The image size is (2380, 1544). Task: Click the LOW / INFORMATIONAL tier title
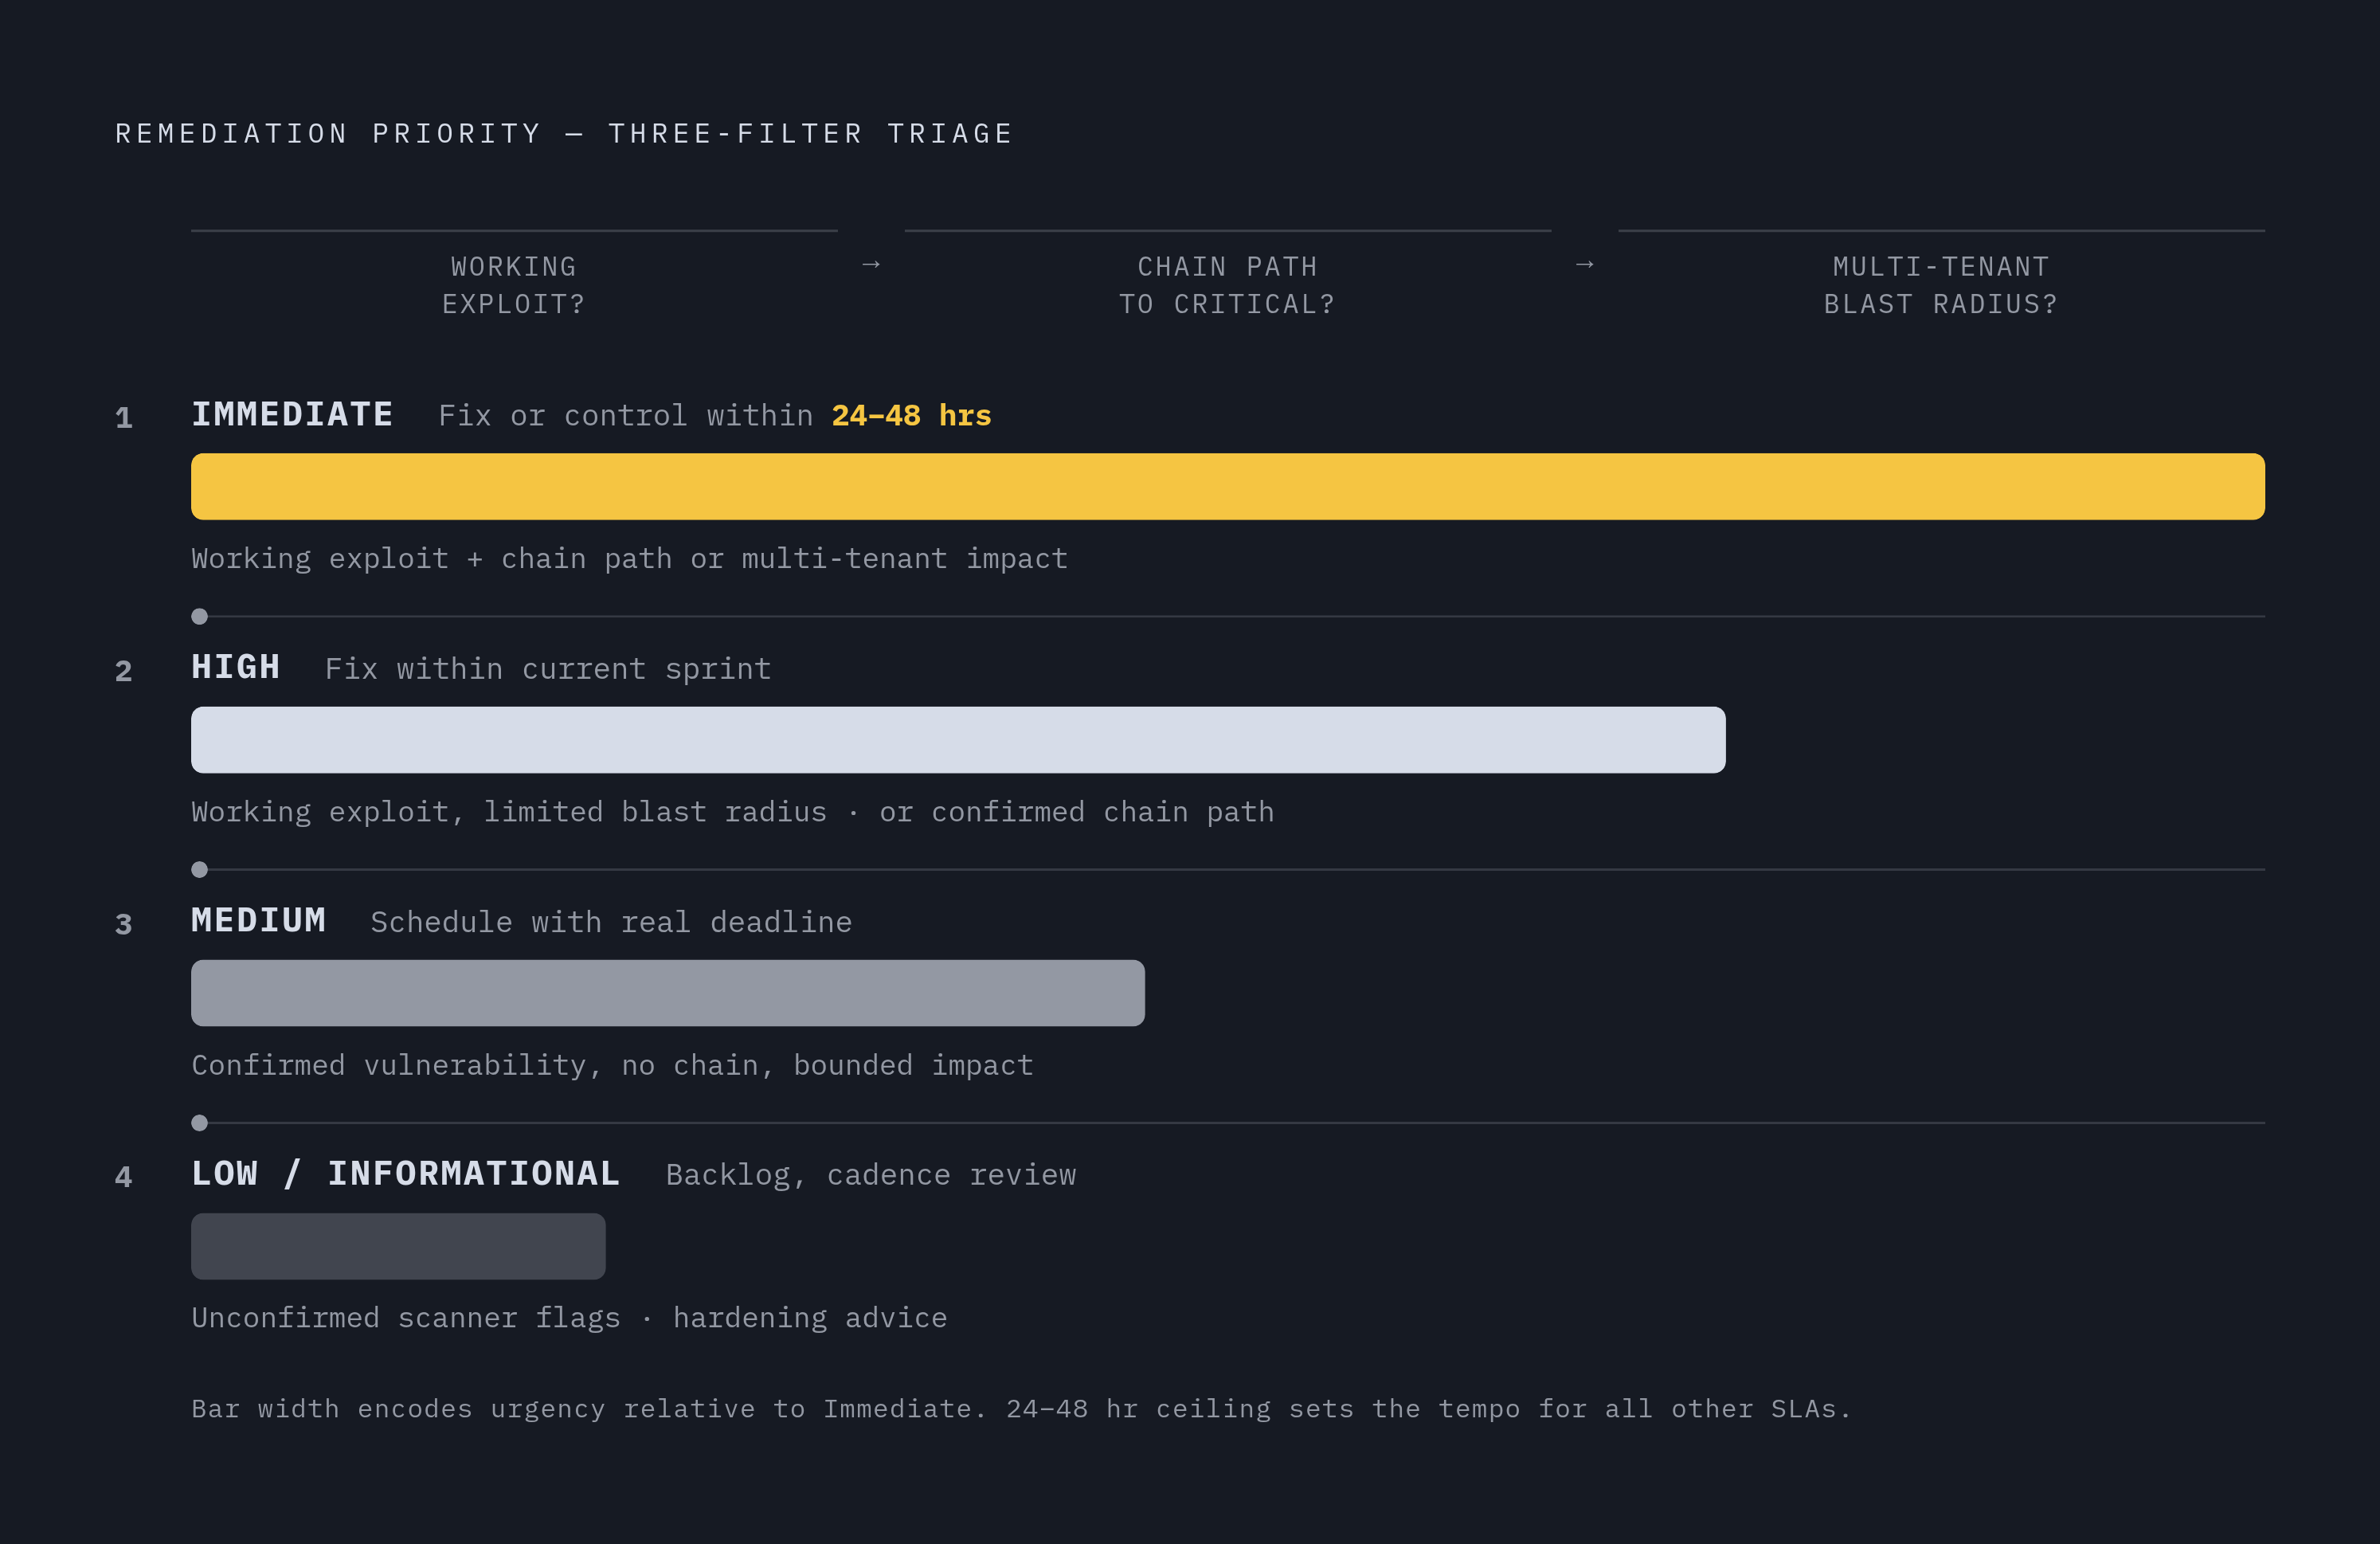(x=406, y=1173)
